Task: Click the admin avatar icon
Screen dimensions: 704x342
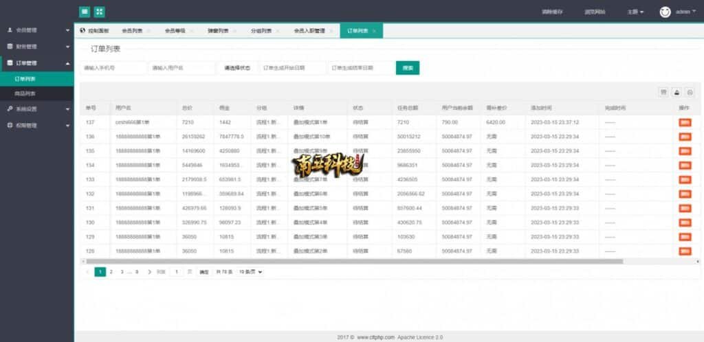Action: point(665,12)
